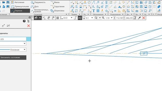Expand the Геометрия group arrow
Viewport: 162px width, 91px height.
(66, 14)
